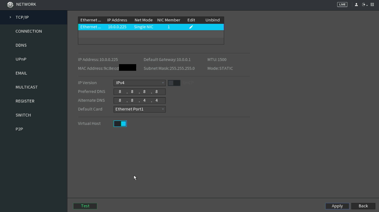
Task: Open the IP Version dropdown
Action: tap(140, 83)
